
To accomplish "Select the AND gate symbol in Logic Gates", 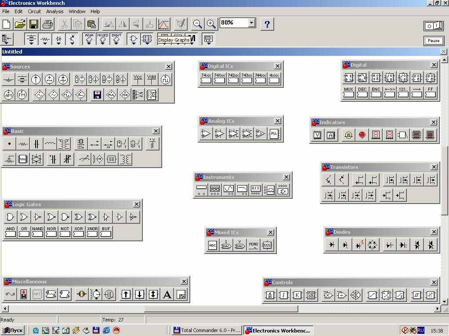I will pos(10,217).
